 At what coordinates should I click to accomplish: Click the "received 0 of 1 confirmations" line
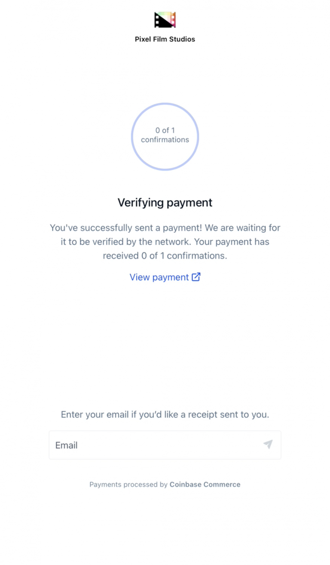165,255
